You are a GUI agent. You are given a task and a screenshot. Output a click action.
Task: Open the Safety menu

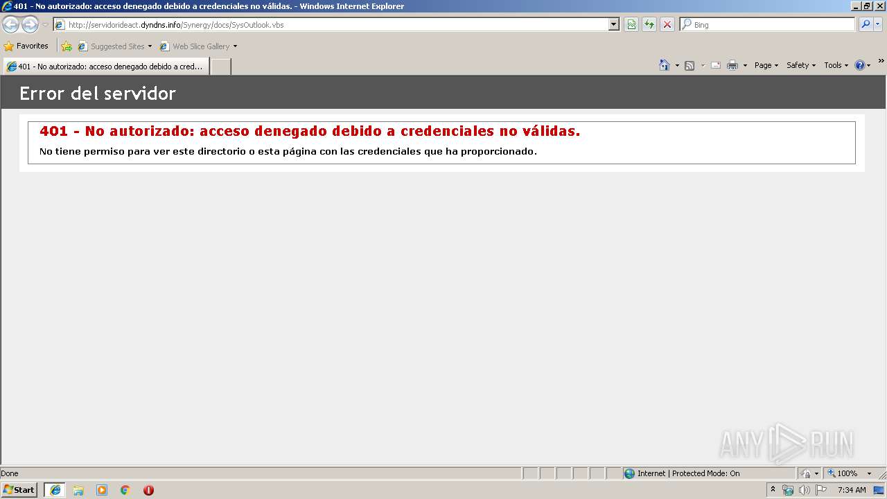point(800,65)
